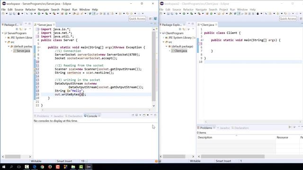Viewport: 303px width, 170px height.
Task: Click Server.java editor horizontal scrollbar
Action: tap(96, 110)
